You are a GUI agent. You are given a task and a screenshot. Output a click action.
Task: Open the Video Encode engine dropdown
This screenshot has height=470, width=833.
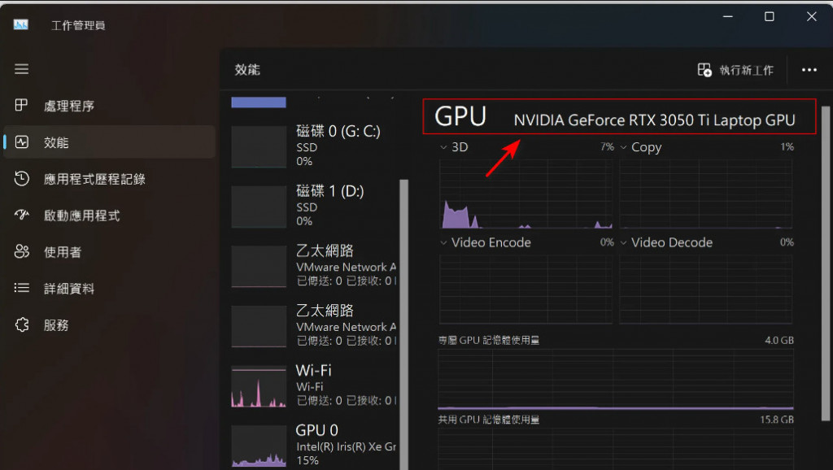(443, 242)
